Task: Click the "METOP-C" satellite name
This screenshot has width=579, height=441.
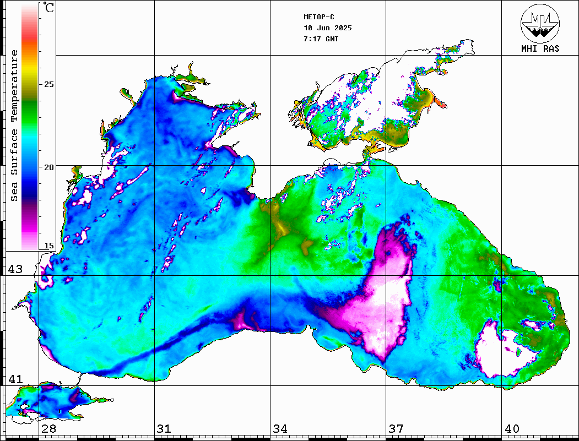Action: coord(319,17)
